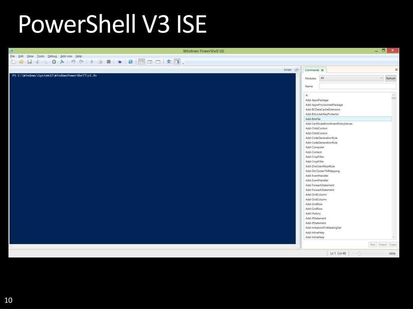Select Add-History in the command list
413x309 pixels.
[348, 214]
